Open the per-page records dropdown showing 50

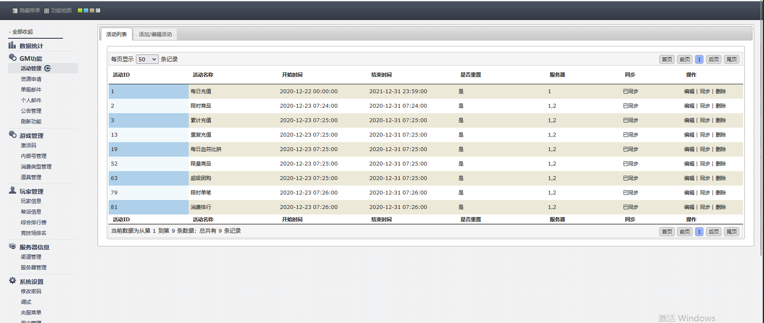pos(147,59)
